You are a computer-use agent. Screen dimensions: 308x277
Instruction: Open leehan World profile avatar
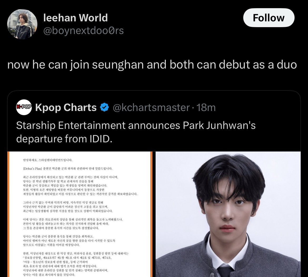[x=22, y=24]
